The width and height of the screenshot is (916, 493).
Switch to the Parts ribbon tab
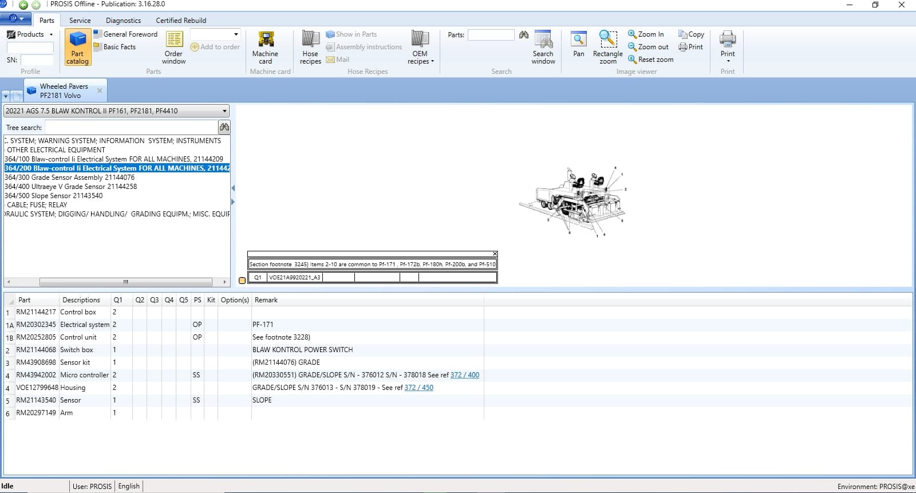(x=47, y=20)
